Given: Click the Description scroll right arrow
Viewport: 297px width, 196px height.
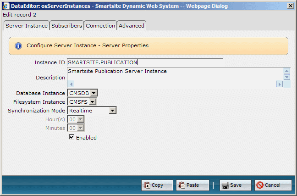Looking at the screenshot, I should click(280, 84).
